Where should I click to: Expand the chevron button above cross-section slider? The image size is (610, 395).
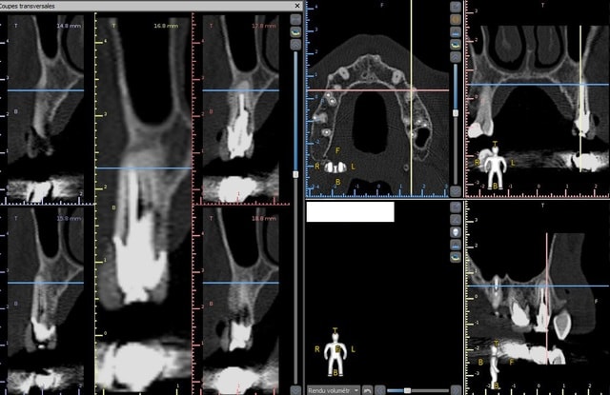[296, 44]
